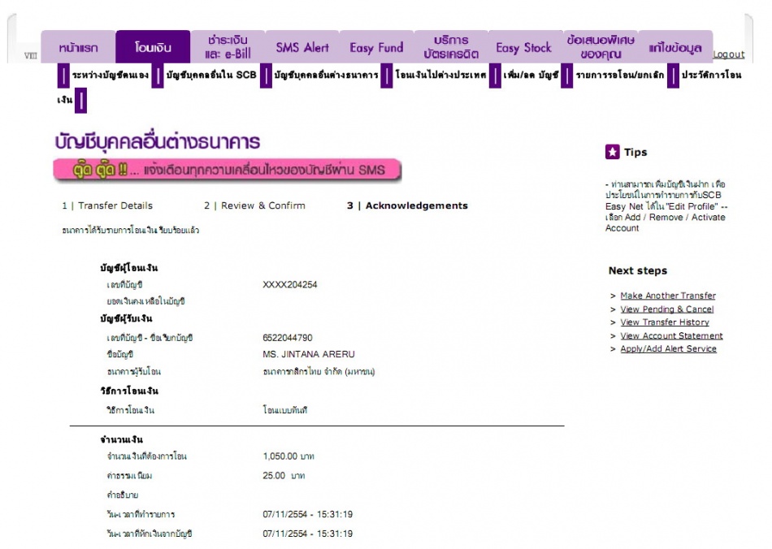Screen dimensions: 772x549
Task: Open the Easy Stock tab
Action: pyautogui.click(x=524, y=48)
